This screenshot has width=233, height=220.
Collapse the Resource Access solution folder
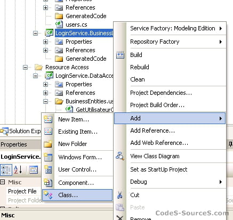(x=26, y=67)
